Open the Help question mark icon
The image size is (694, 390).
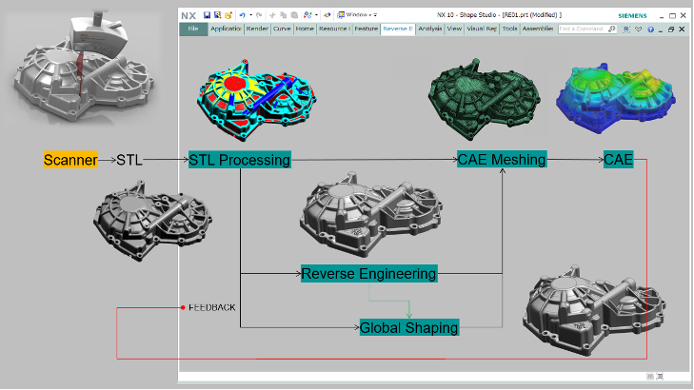tap(651, 29)
